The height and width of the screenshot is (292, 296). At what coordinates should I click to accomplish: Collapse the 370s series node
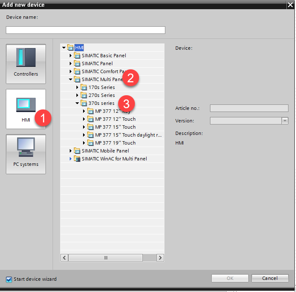(x=77, y=103)
